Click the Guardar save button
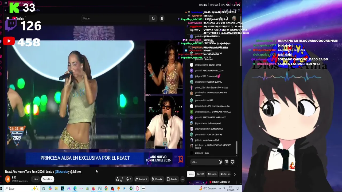The image size is (342, 192). (x=172, y=179)
